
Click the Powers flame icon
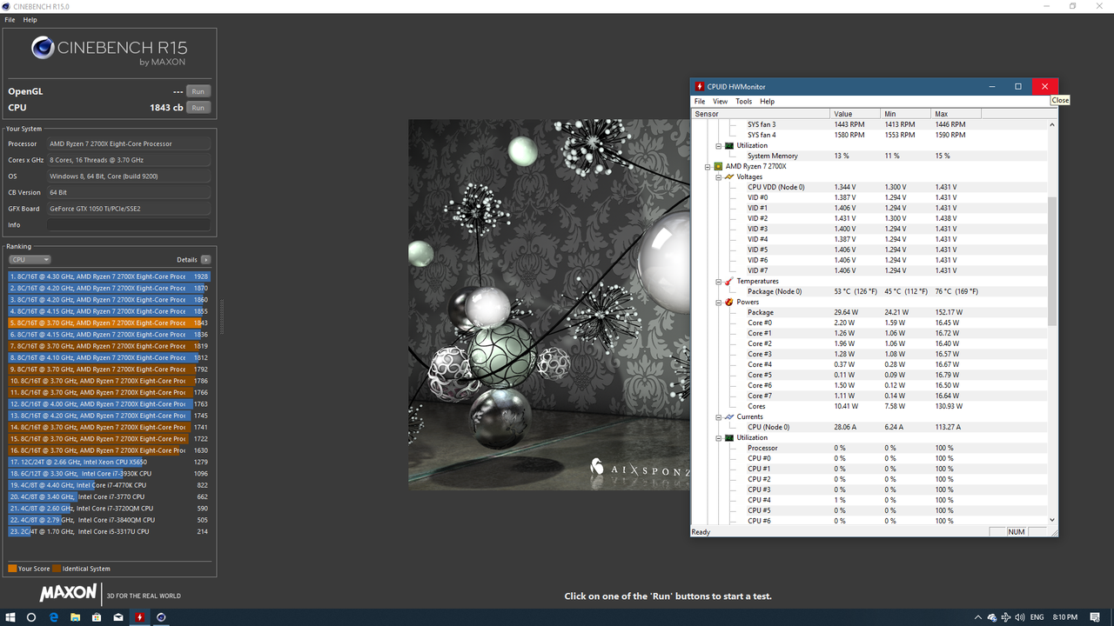coord(729,302)
